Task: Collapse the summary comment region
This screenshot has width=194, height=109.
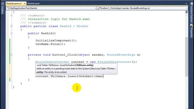Action: pos(12,15)
